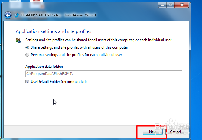The height and width of the screenshot is (140, 202).
Task: Click the FlashFXP 5.4.0.3970 Setup window title
Action: click(x=58, y=15)
